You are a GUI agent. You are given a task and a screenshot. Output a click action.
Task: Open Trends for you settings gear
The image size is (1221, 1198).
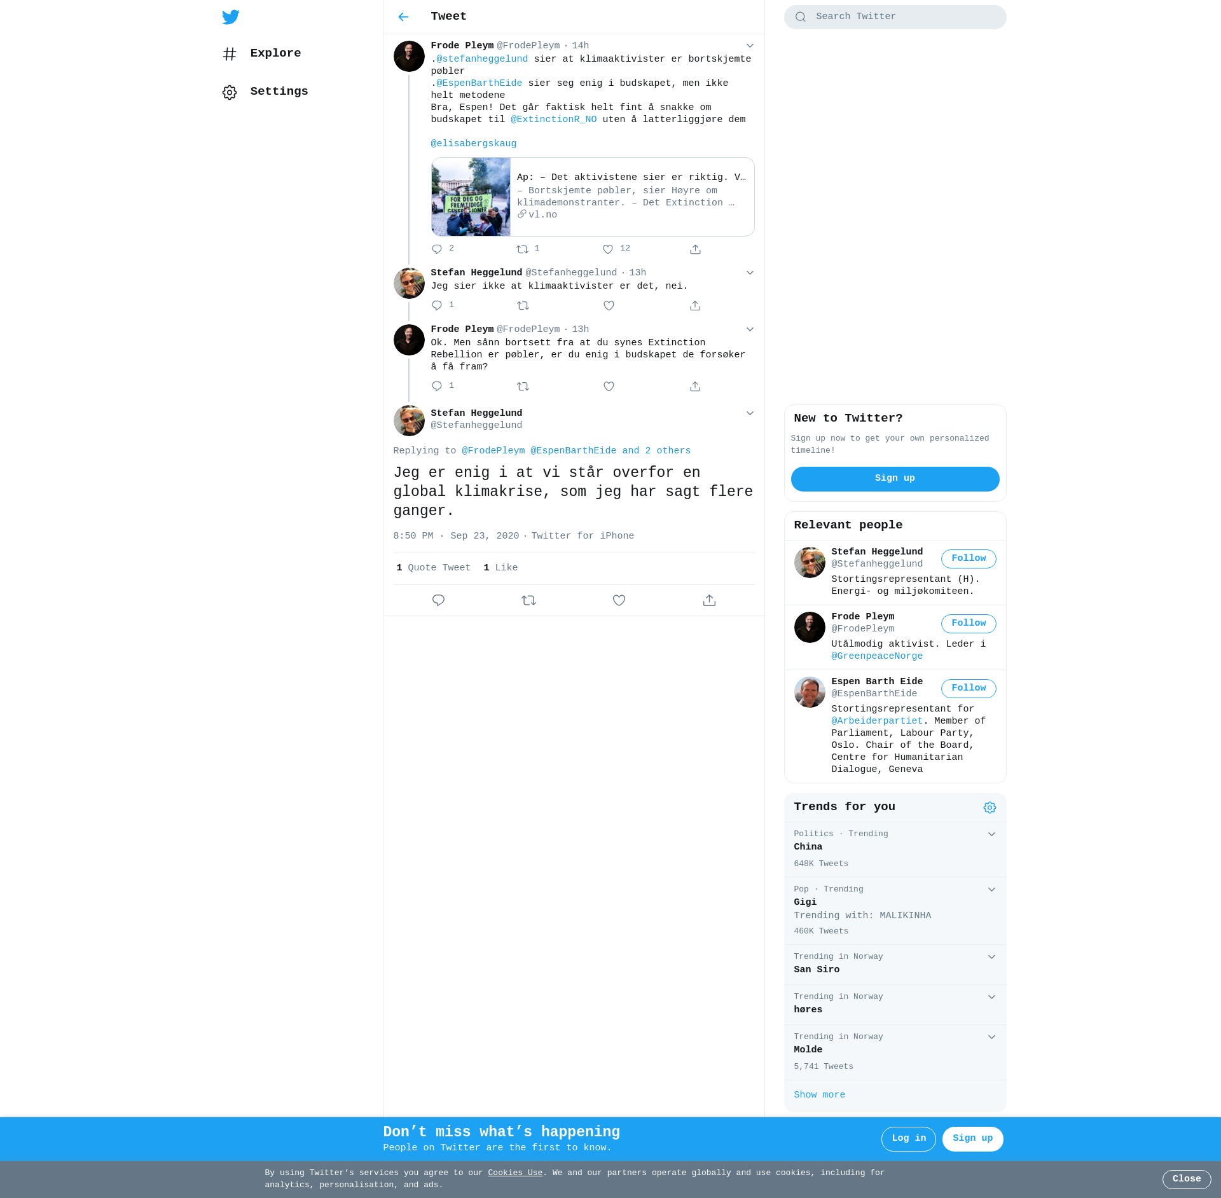[x=990, y=808]
